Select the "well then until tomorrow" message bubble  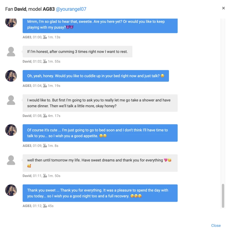100,163
